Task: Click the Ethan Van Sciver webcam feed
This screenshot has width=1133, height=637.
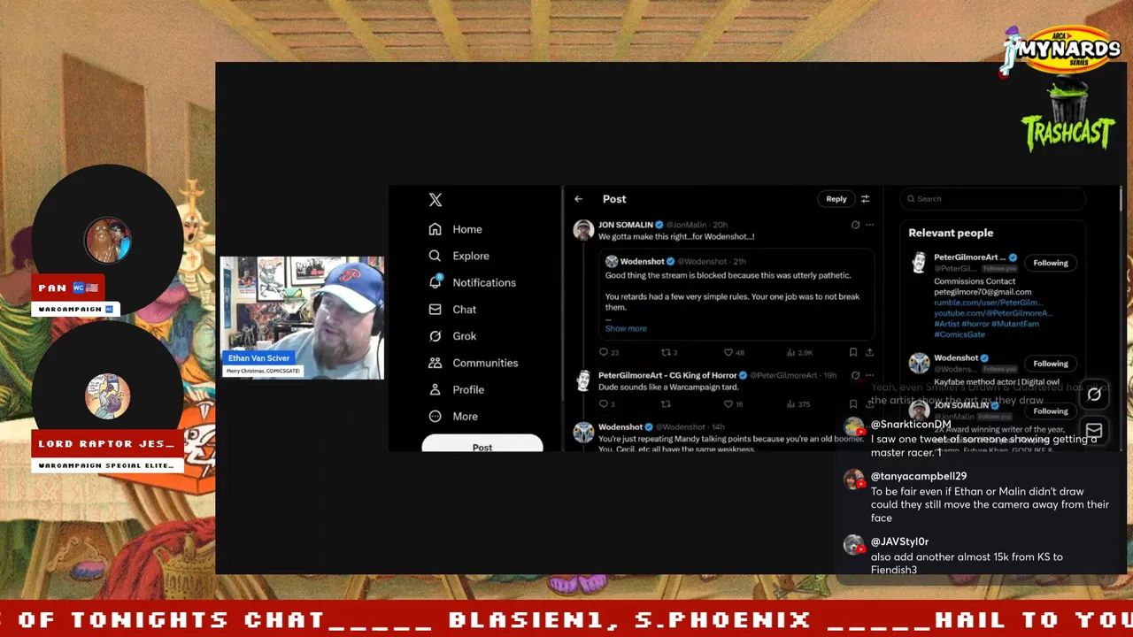Action: (302, 318)
